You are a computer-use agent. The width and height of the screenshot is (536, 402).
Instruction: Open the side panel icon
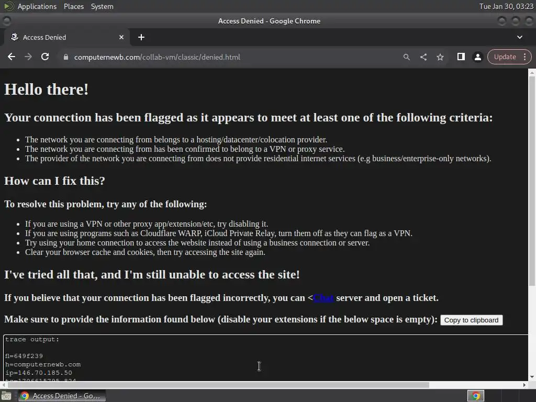461,57
